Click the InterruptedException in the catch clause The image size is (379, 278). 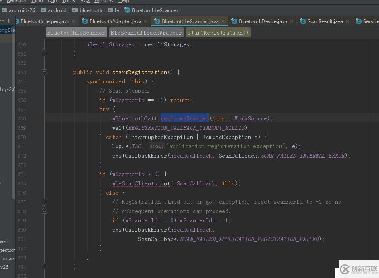(161, 137)
